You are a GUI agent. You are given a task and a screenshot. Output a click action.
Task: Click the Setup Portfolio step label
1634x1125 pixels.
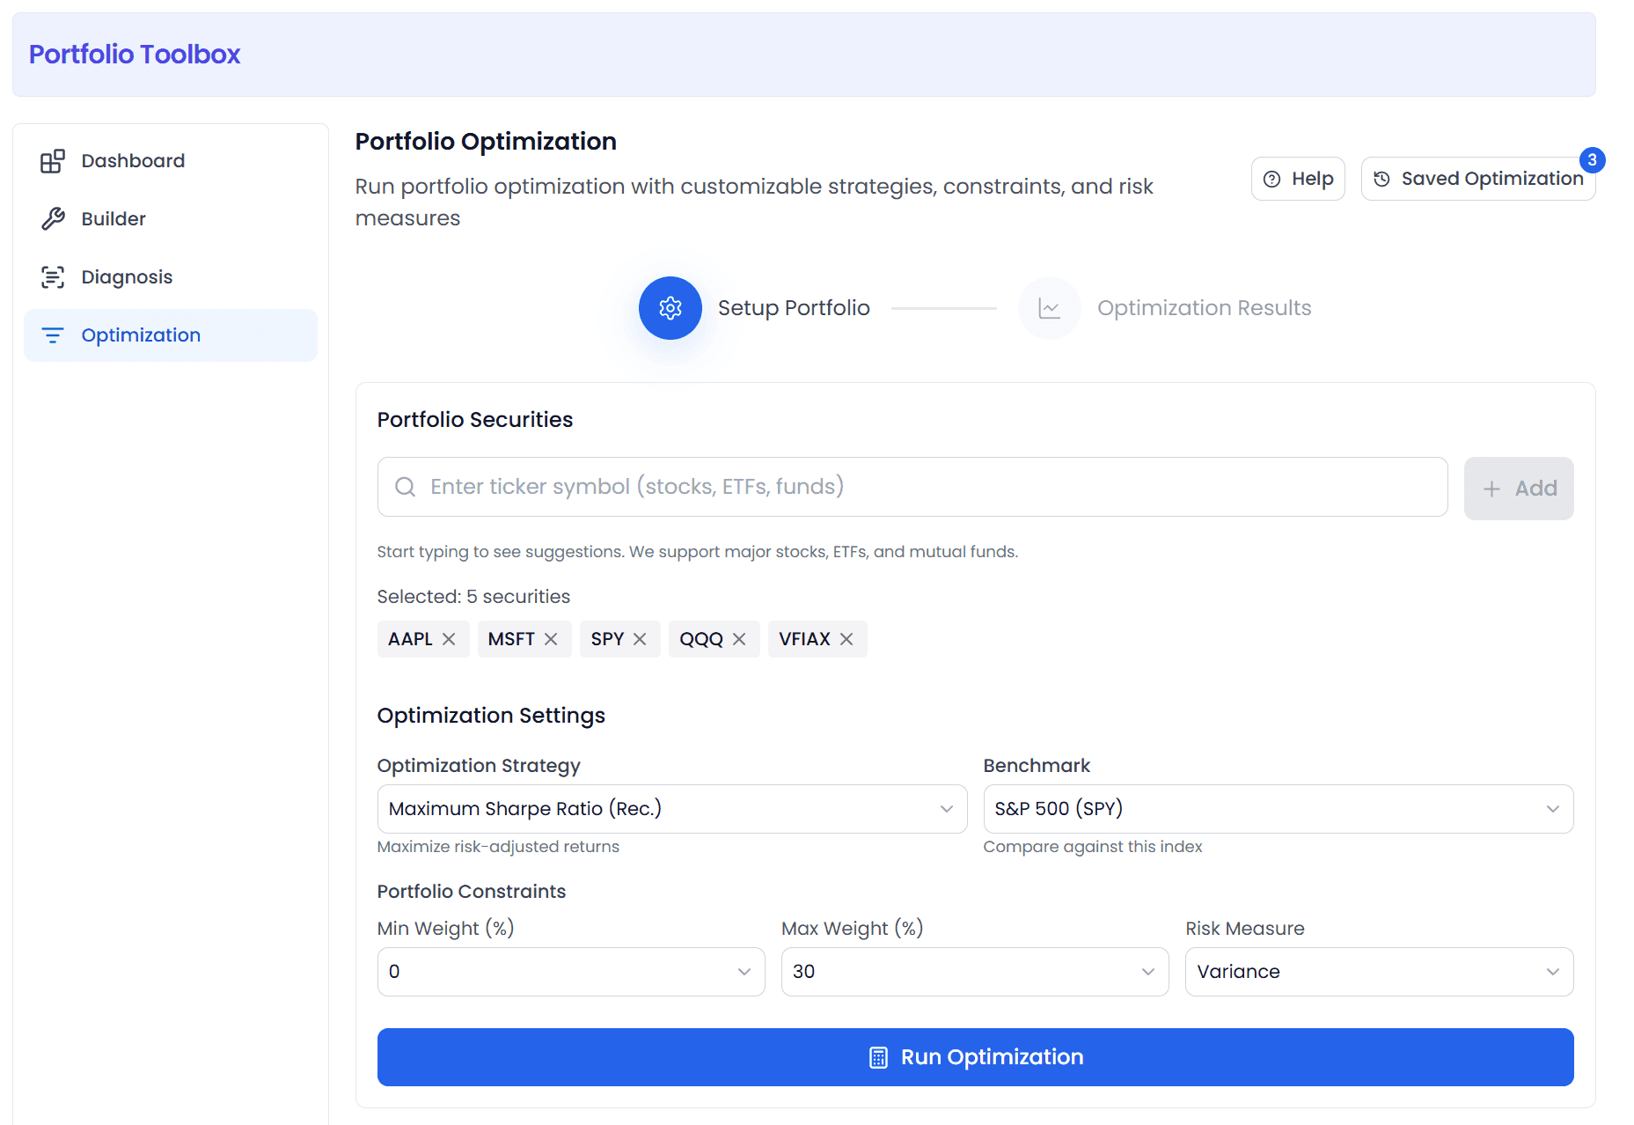pos(794,308)
